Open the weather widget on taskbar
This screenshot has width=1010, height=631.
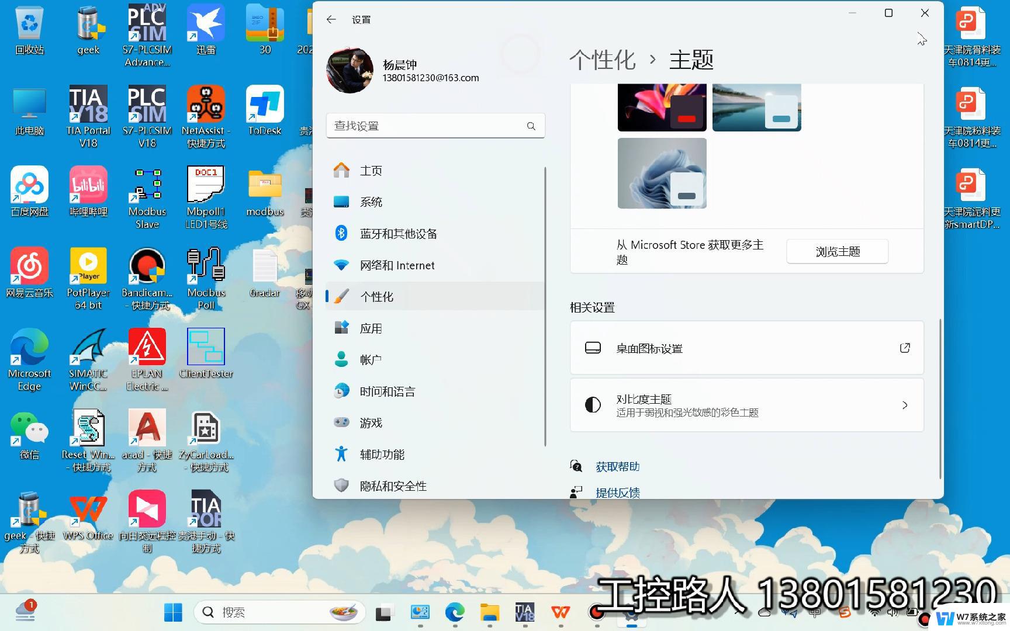coord(26,611)
